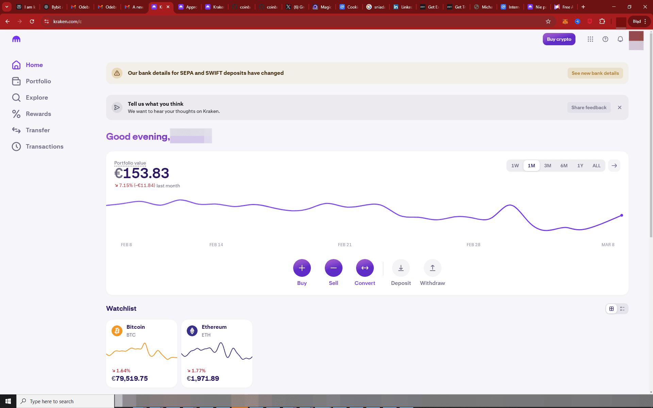Click the round Sell minus button

(x=334, y=268)
